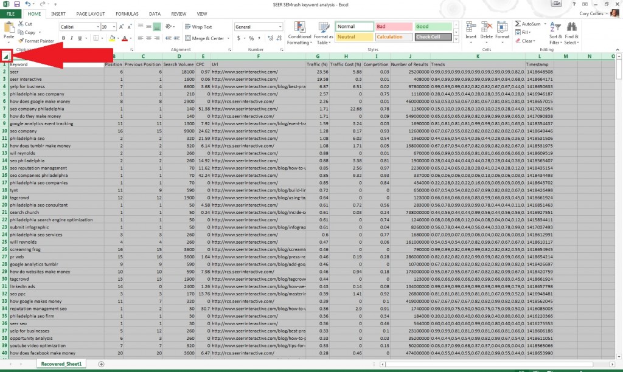Switch to the PAGE LAYOUT tab
The image size is (623, 372).
coord(91,14)
